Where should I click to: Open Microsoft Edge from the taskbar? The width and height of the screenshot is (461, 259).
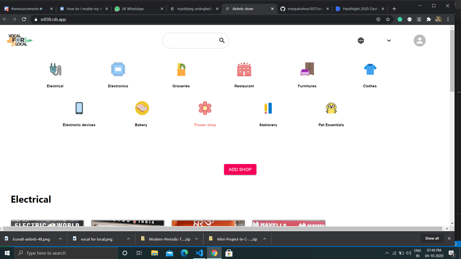point(184,253)
